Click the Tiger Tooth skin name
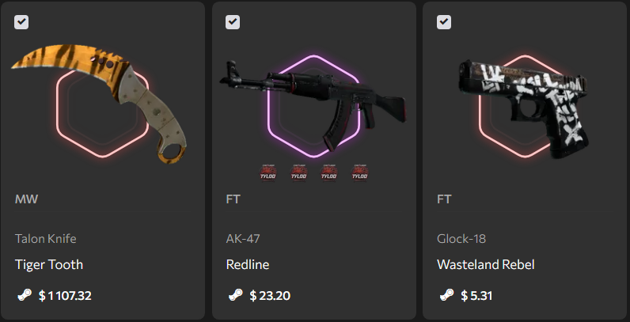 [x=49, y=264]
